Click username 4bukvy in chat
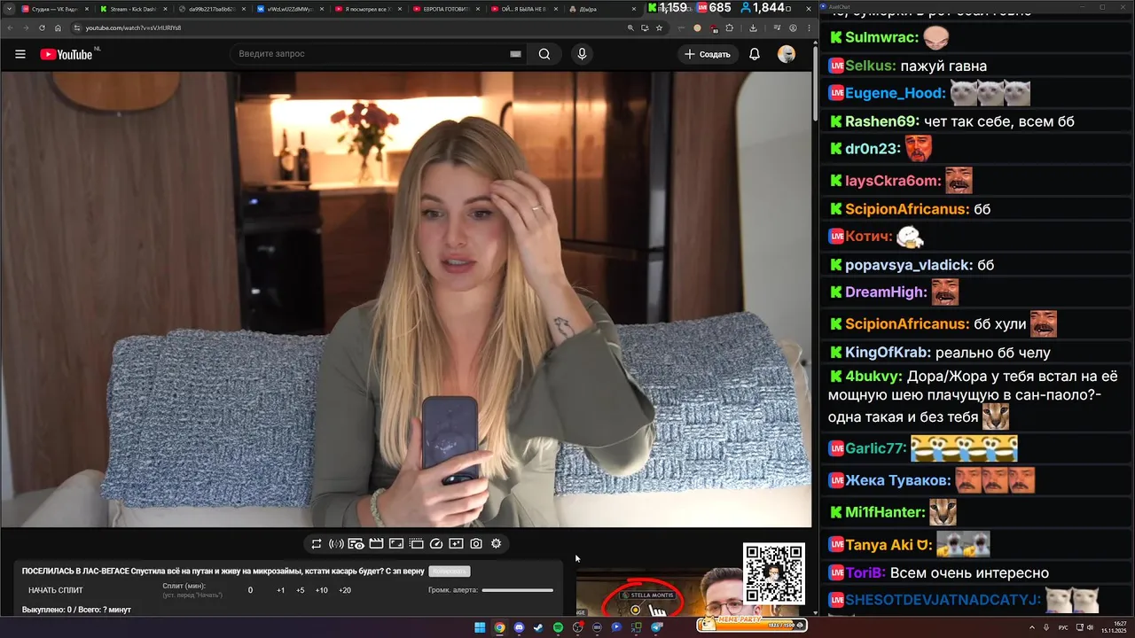The image size is (1135, 638). 873,376
